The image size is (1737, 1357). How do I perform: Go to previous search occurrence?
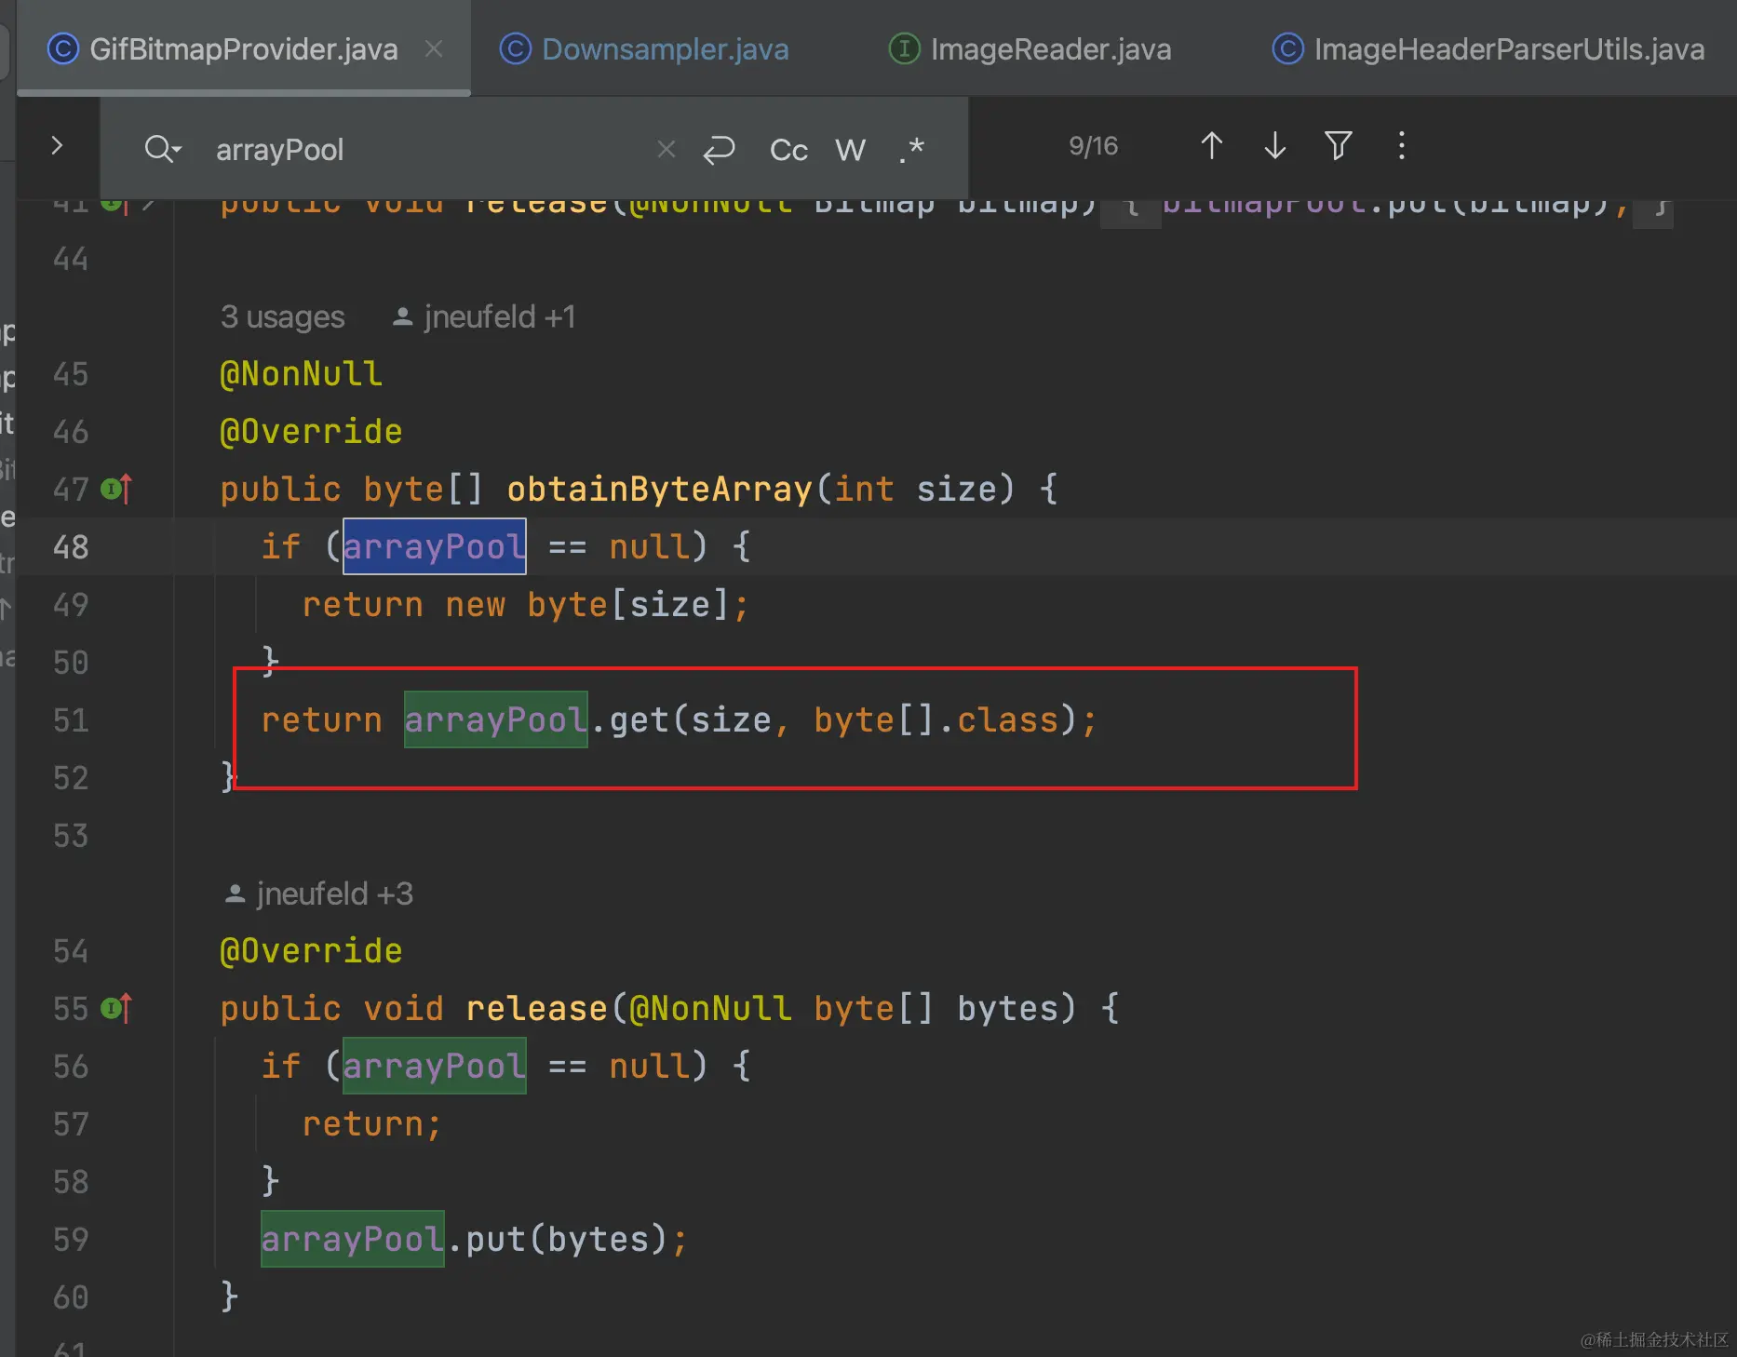click(1211, 146)
